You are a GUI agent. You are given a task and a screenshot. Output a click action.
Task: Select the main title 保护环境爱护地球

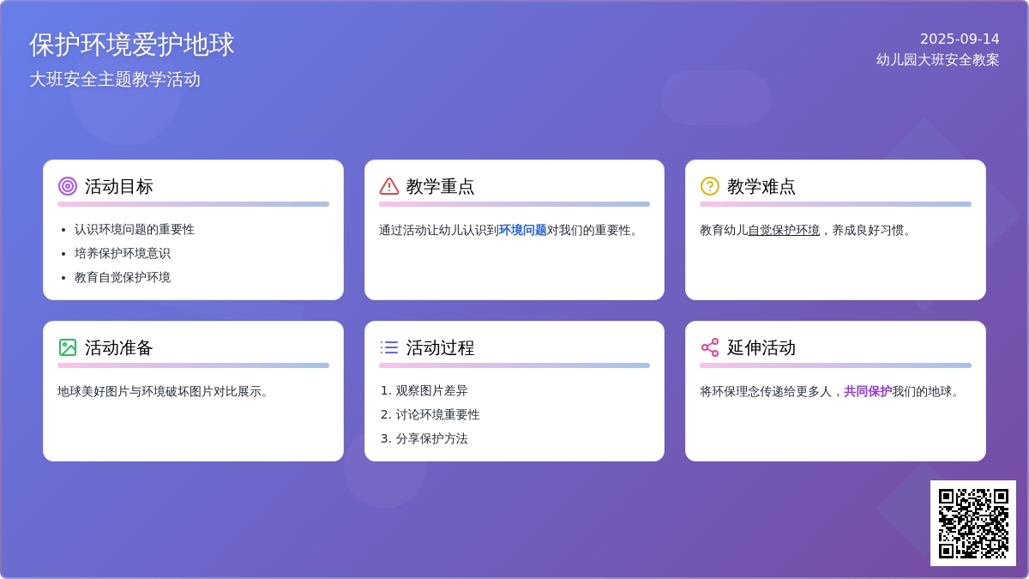[132, 45]
